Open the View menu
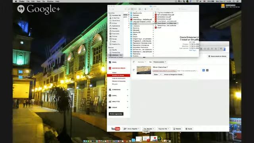This screenshot has height=143, width=254. [38, 1]
